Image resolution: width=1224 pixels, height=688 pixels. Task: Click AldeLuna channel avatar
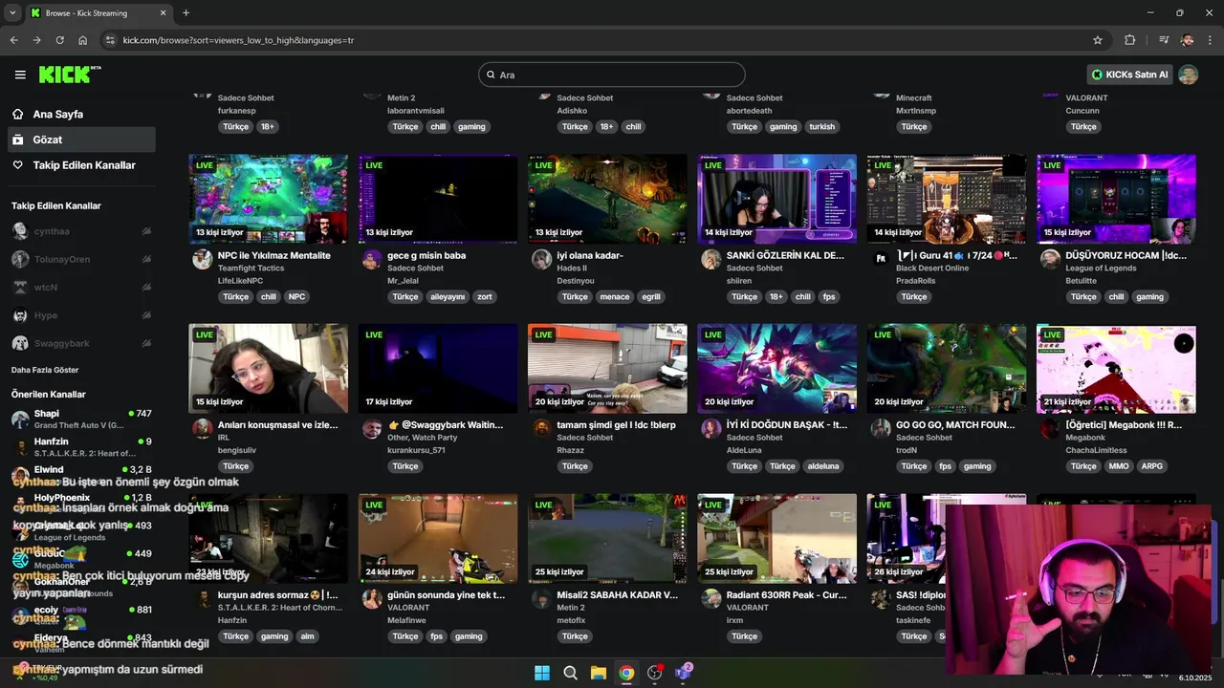710,428
